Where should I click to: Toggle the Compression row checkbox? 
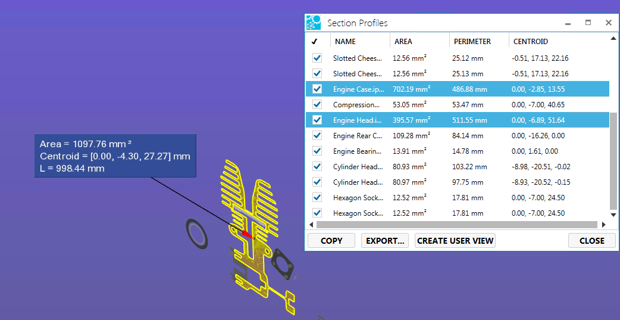tap(317, 105)
